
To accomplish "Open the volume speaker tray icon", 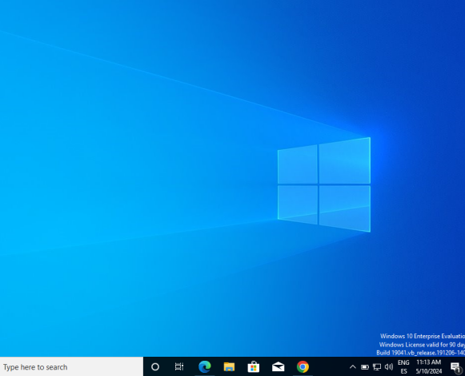I will click(x=389, y=367).
